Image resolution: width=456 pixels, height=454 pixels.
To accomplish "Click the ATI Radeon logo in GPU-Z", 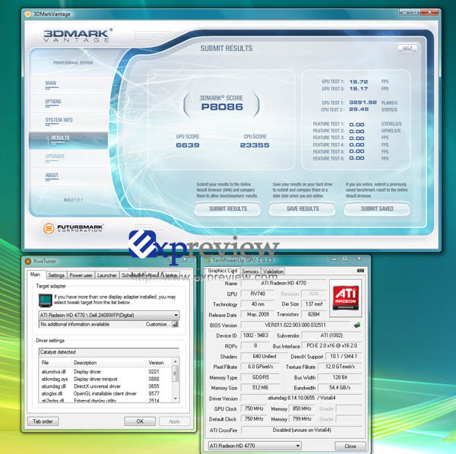I will (x=346, y=298).
